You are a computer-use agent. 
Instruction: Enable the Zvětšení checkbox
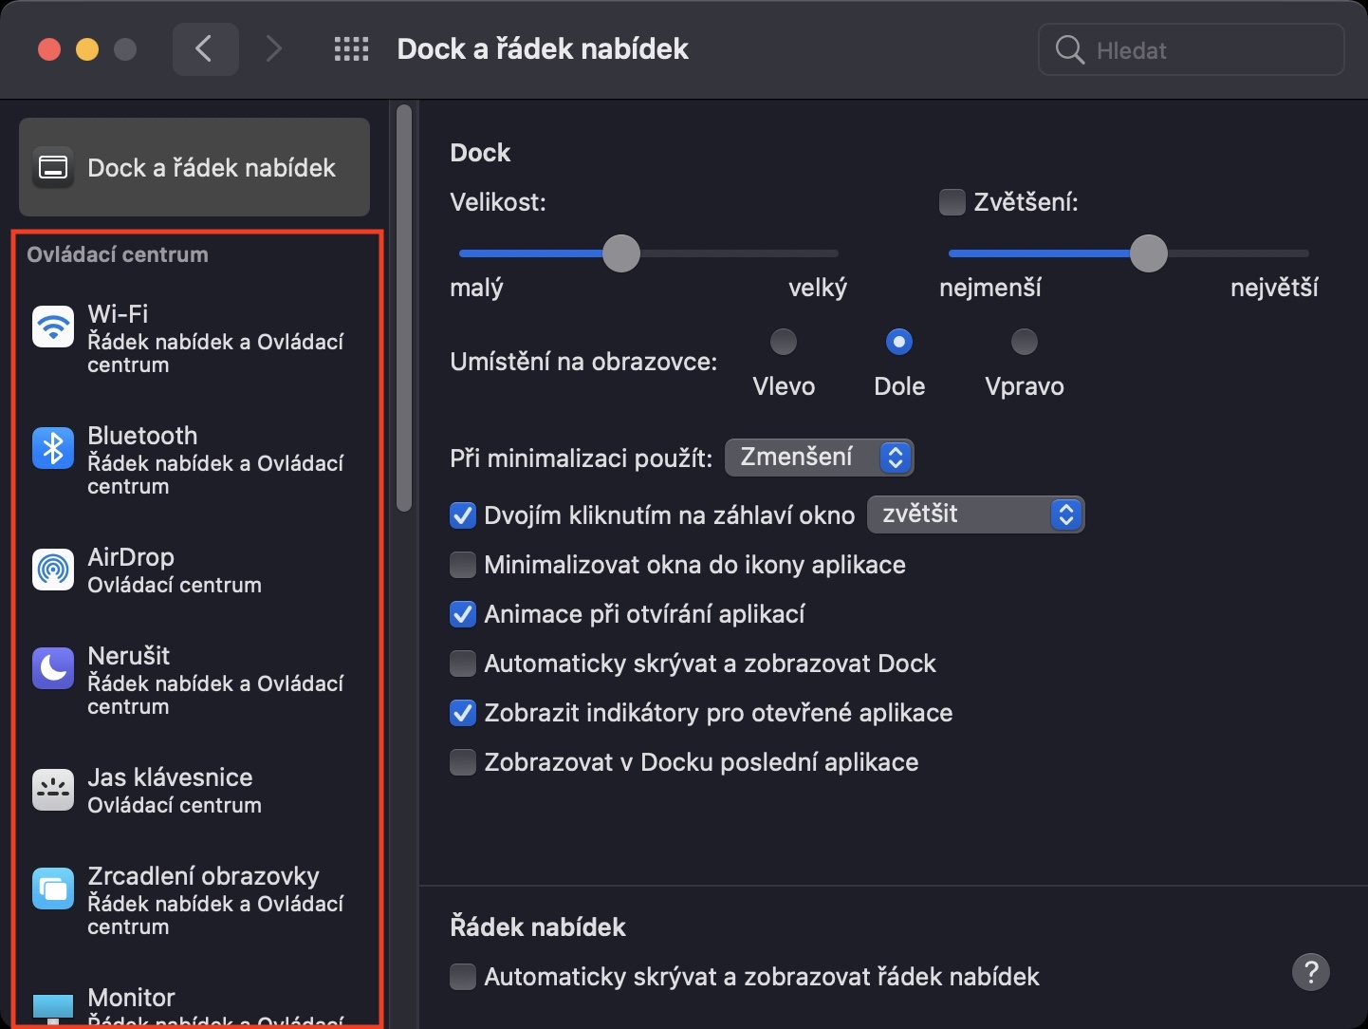pos(952,202)
